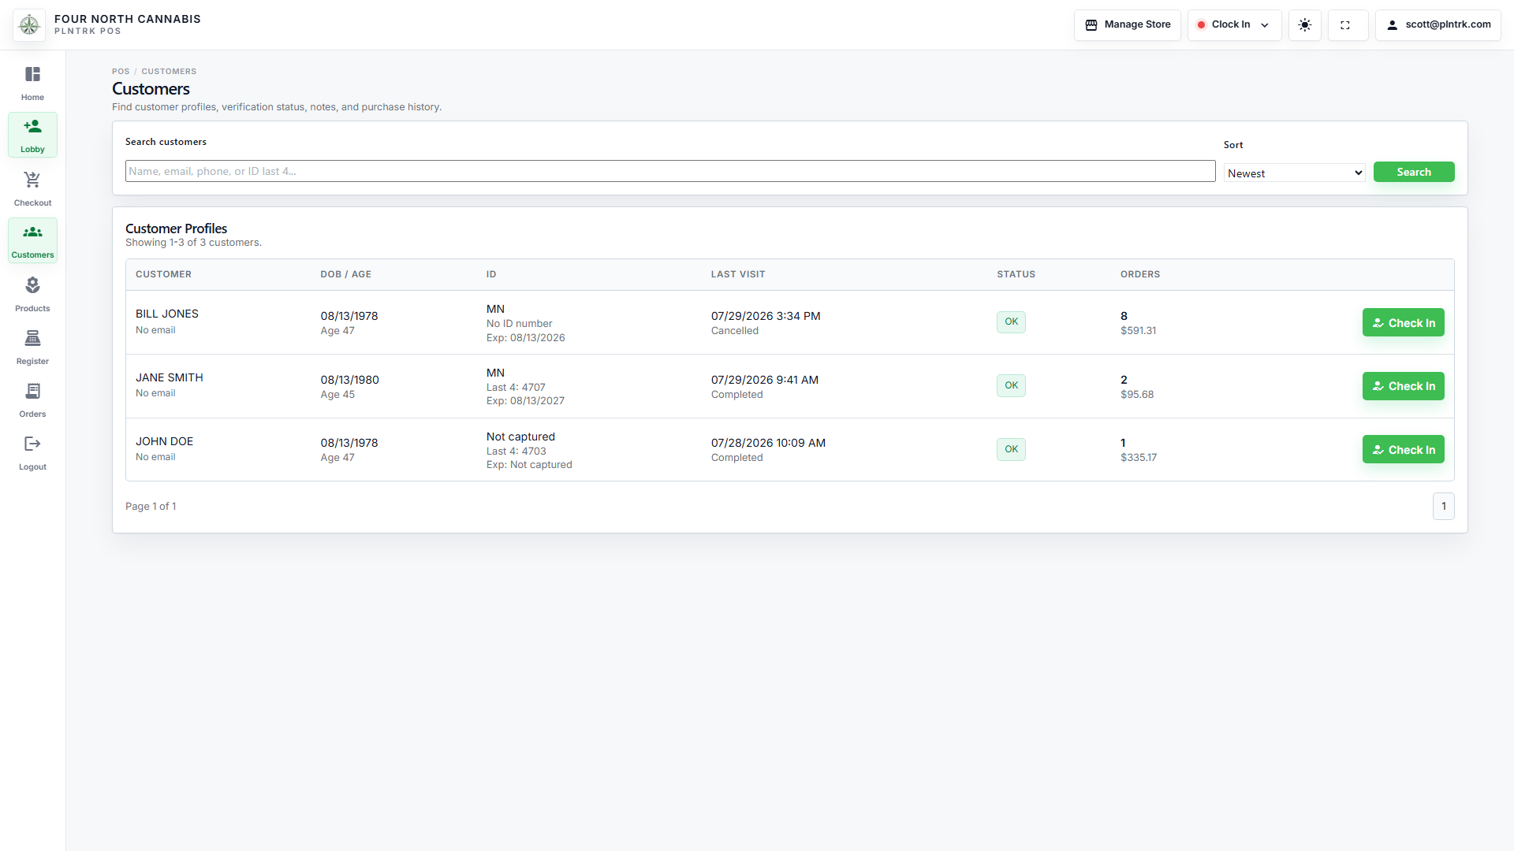1514x851 pixels.
Task: Go to page 1 in pagination
Action: pos(1444,506)
